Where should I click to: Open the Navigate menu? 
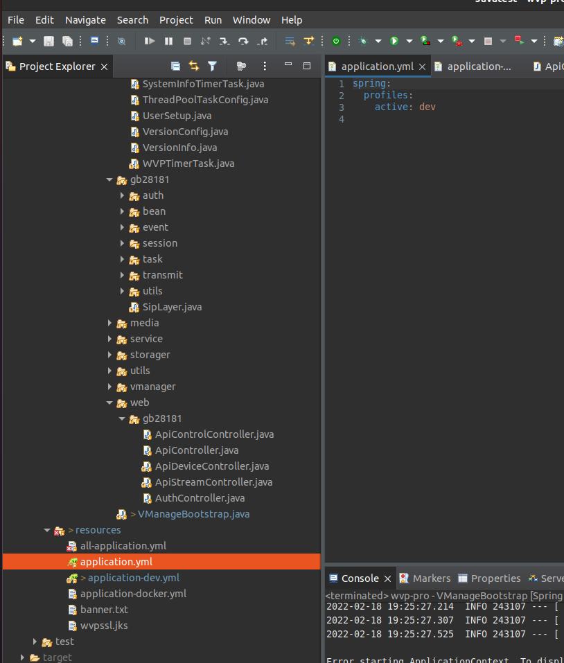pos(85,20)
